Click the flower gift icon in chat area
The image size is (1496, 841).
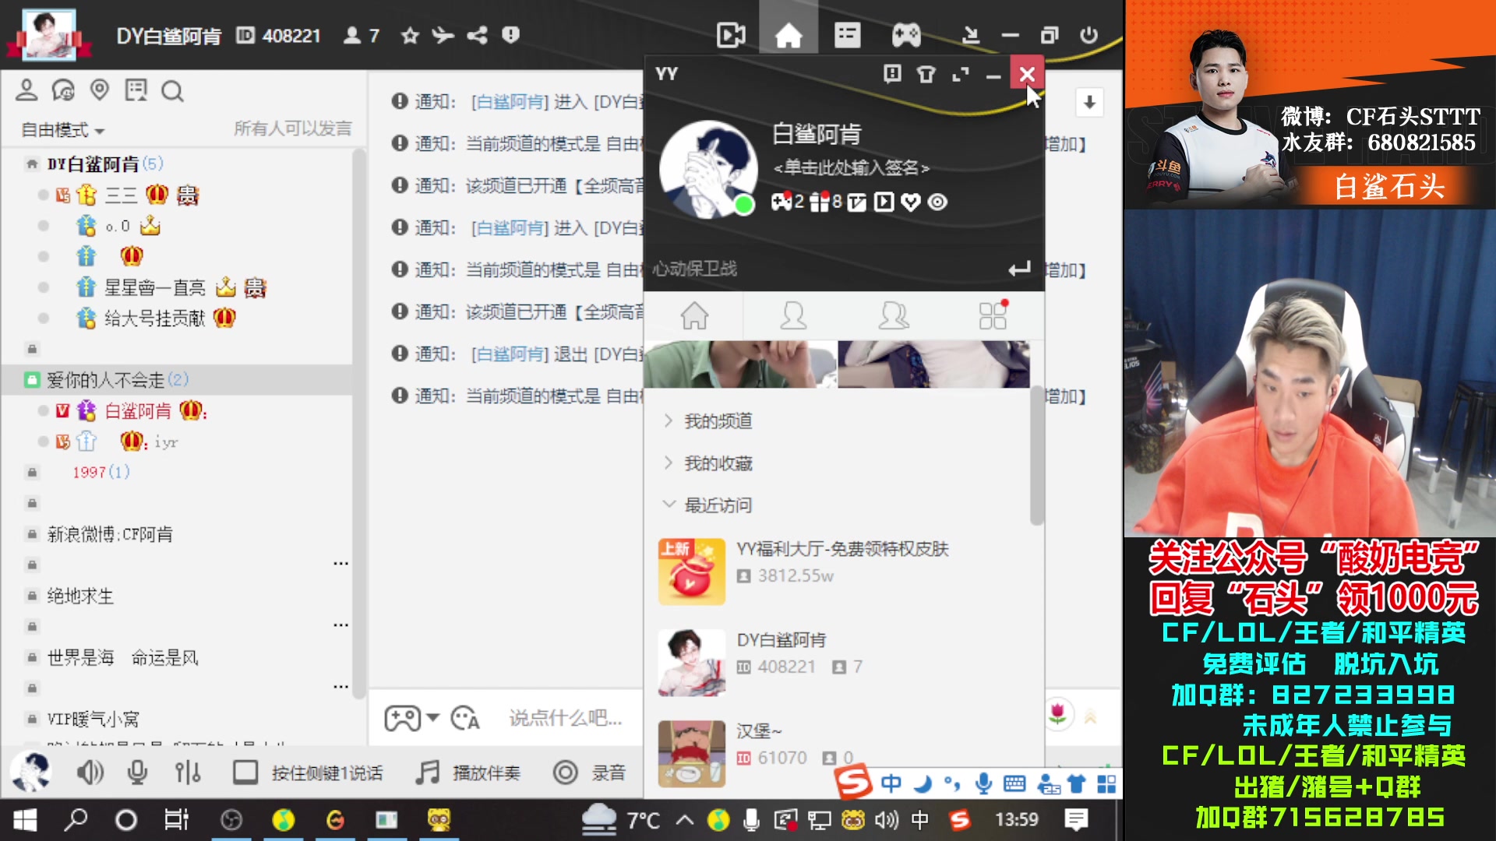tap(1057, 713)
